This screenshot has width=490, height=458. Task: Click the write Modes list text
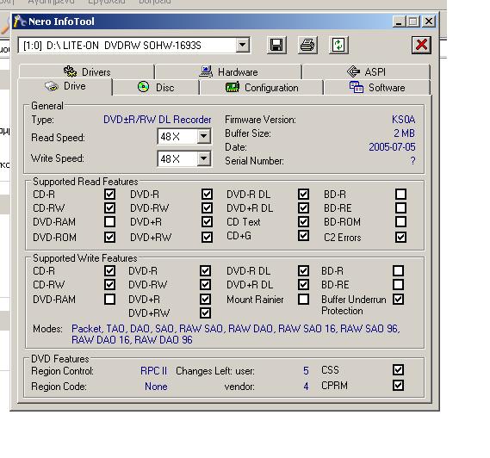pyautogui.click(x=236, y=334)
